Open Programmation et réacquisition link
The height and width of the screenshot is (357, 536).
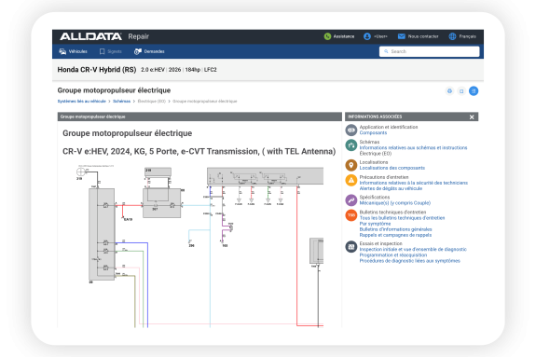(393, 255)
